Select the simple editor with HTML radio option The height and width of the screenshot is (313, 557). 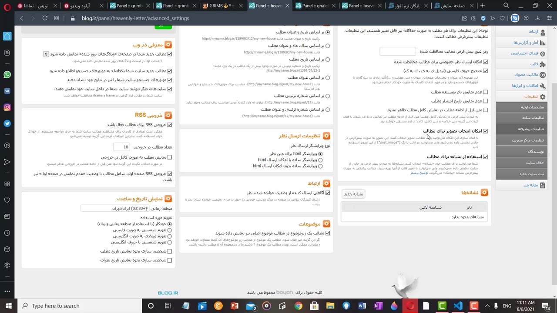point(320,160)
